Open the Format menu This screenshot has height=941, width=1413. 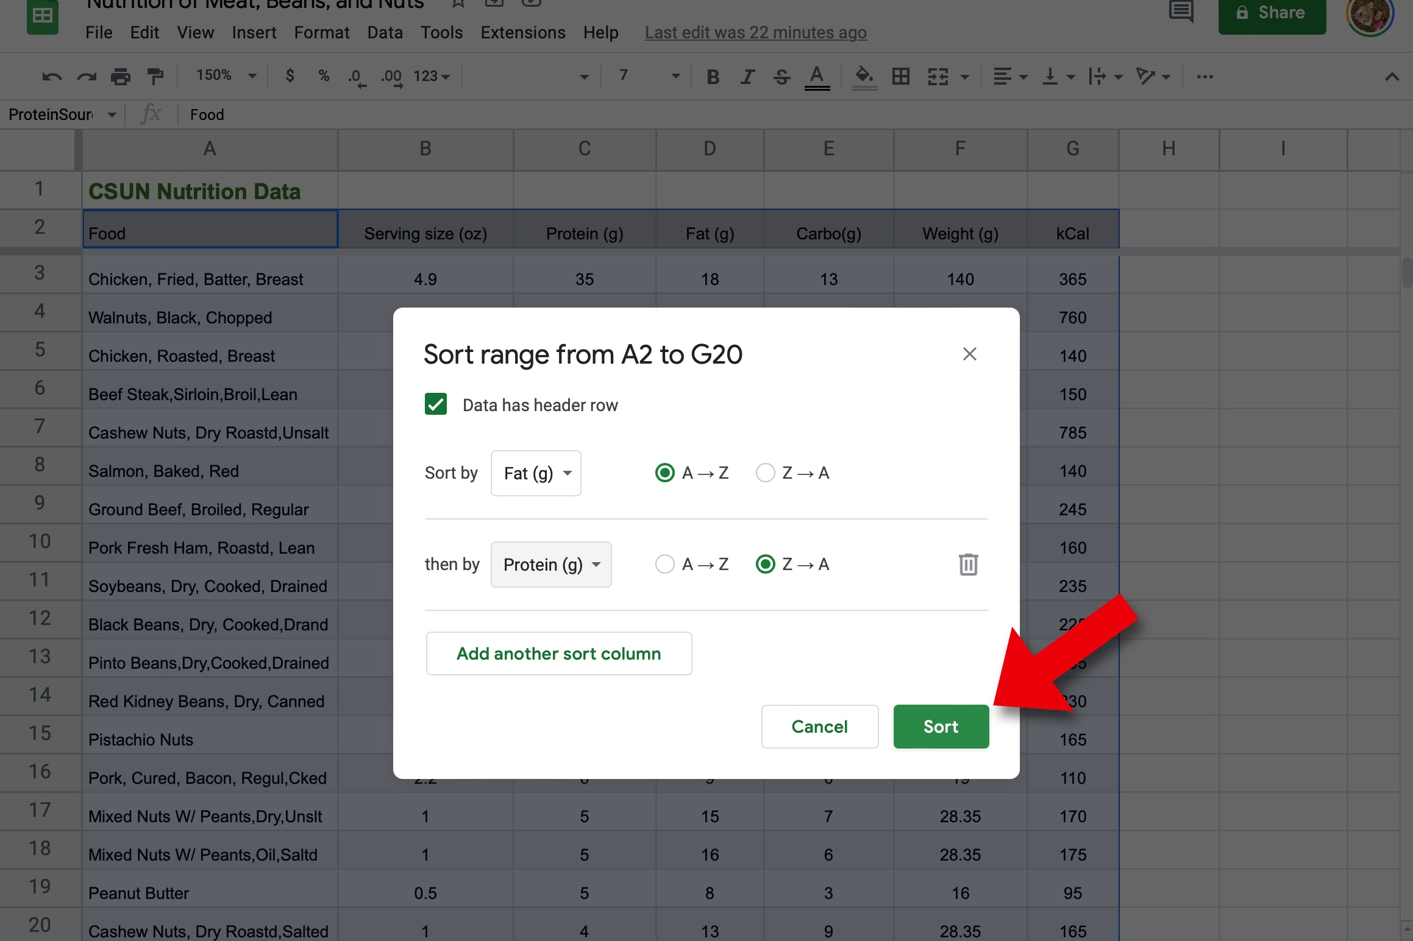pyautogui.click(x=322, y=32)
